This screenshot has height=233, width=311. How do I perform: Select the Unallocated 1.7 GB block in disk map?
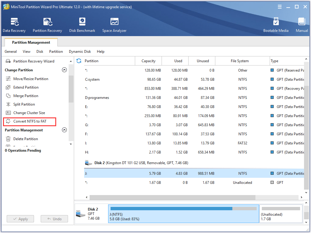coord(281,214)
